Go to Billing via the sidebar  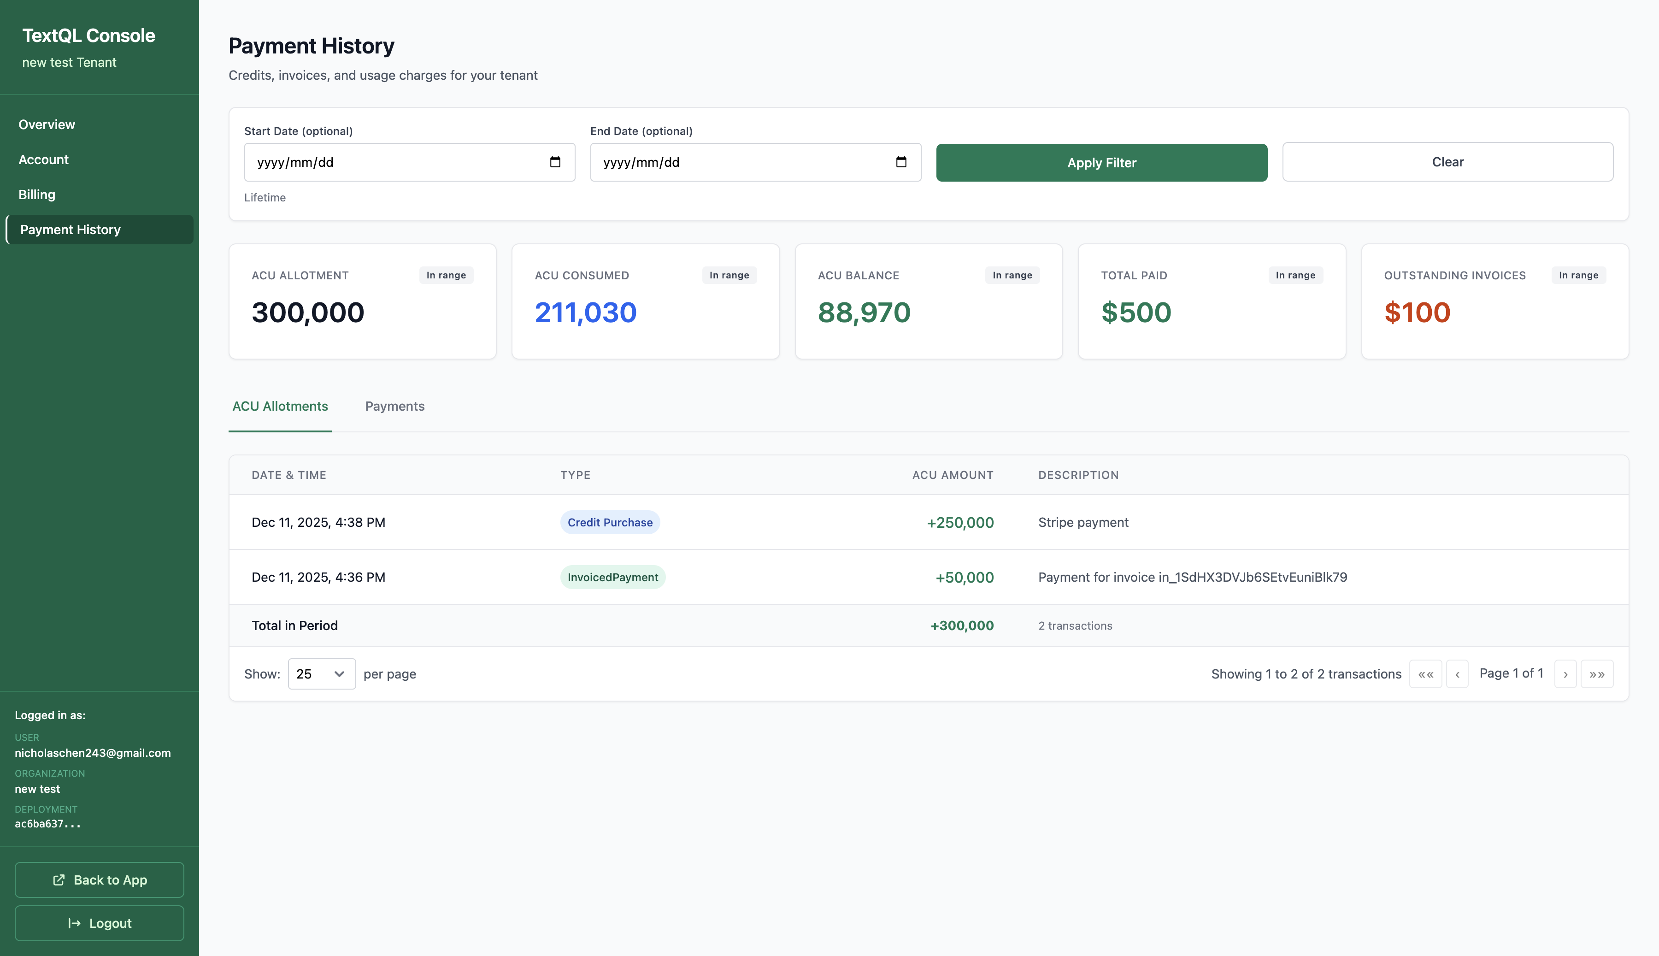(x=37, y=194)
